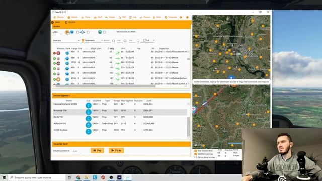Image resolution: width=322 pixels, height=181 pixels.
Task: Click the UKKH search input field
Action: point(58,32)
